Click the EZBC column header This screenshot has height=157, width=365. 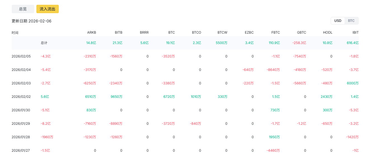[249, 33]
